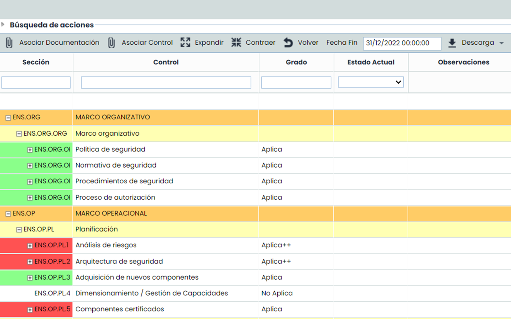Click the Contraer arrows icon

coord(236,43)
